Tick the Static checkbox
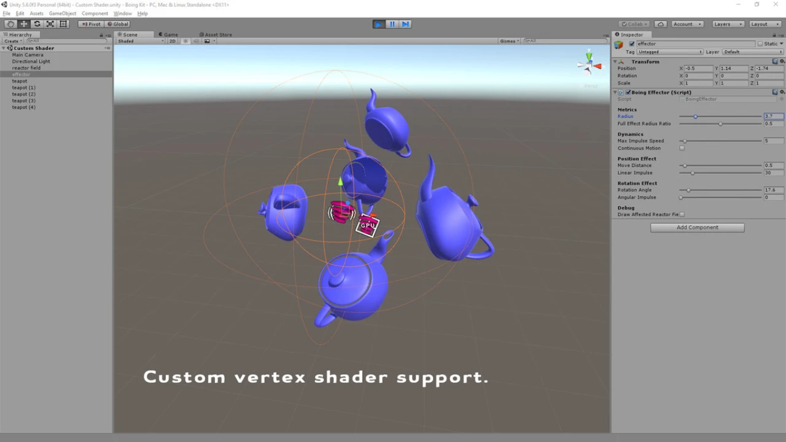 (x=760, y=44)
